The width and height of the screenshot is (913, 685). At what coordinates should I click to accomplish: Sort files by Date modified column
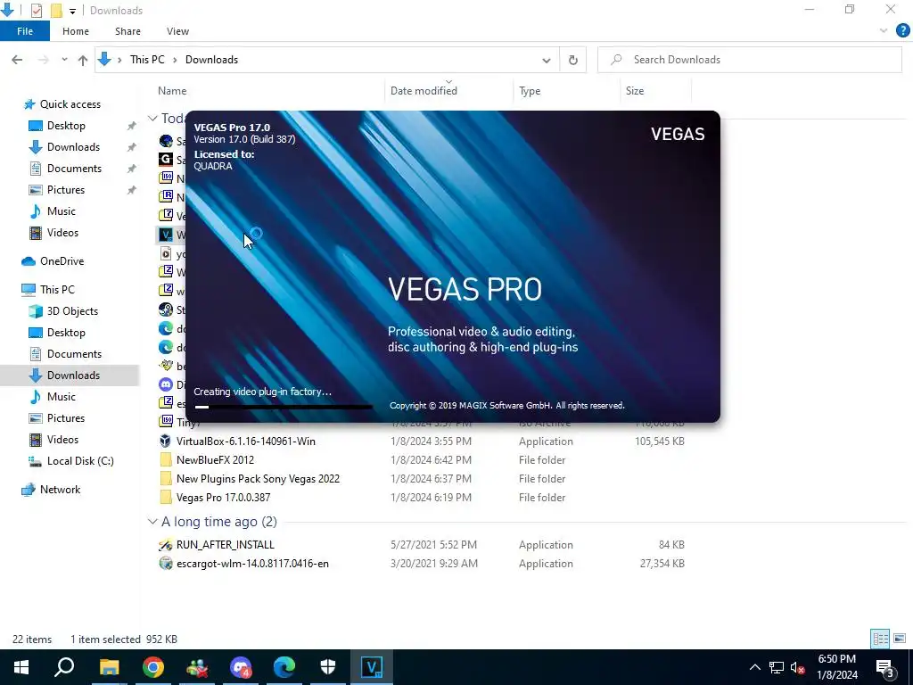click(x=424, y=91)
